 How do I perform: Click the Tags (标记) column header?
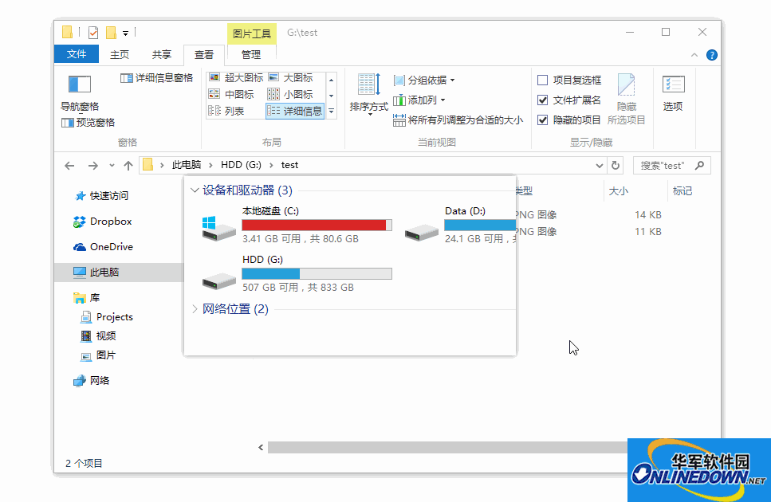(x=682, y=191)
